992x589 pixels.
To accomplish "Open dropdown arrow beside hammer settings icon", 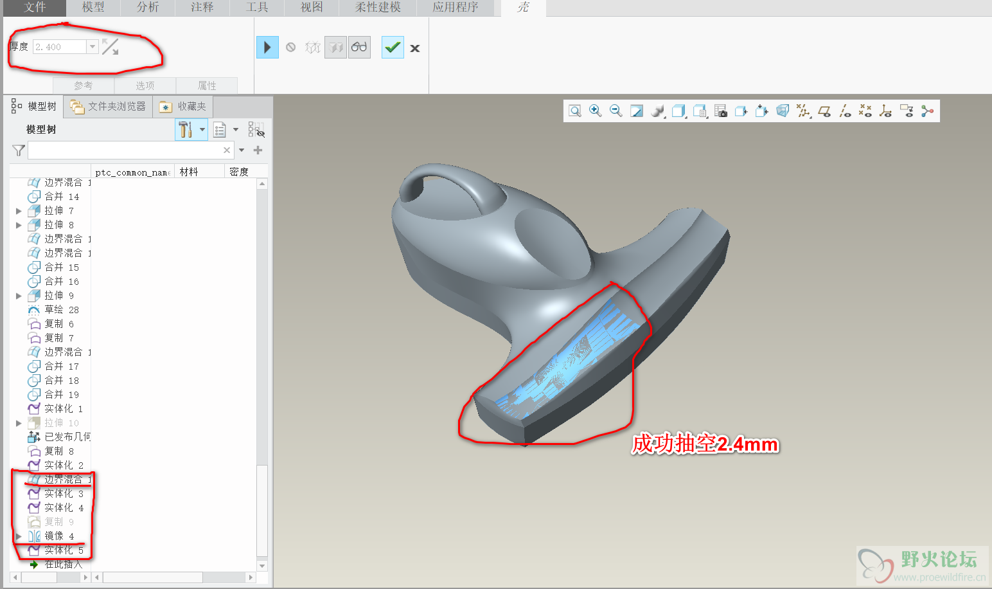I will (x=202, y=129).
